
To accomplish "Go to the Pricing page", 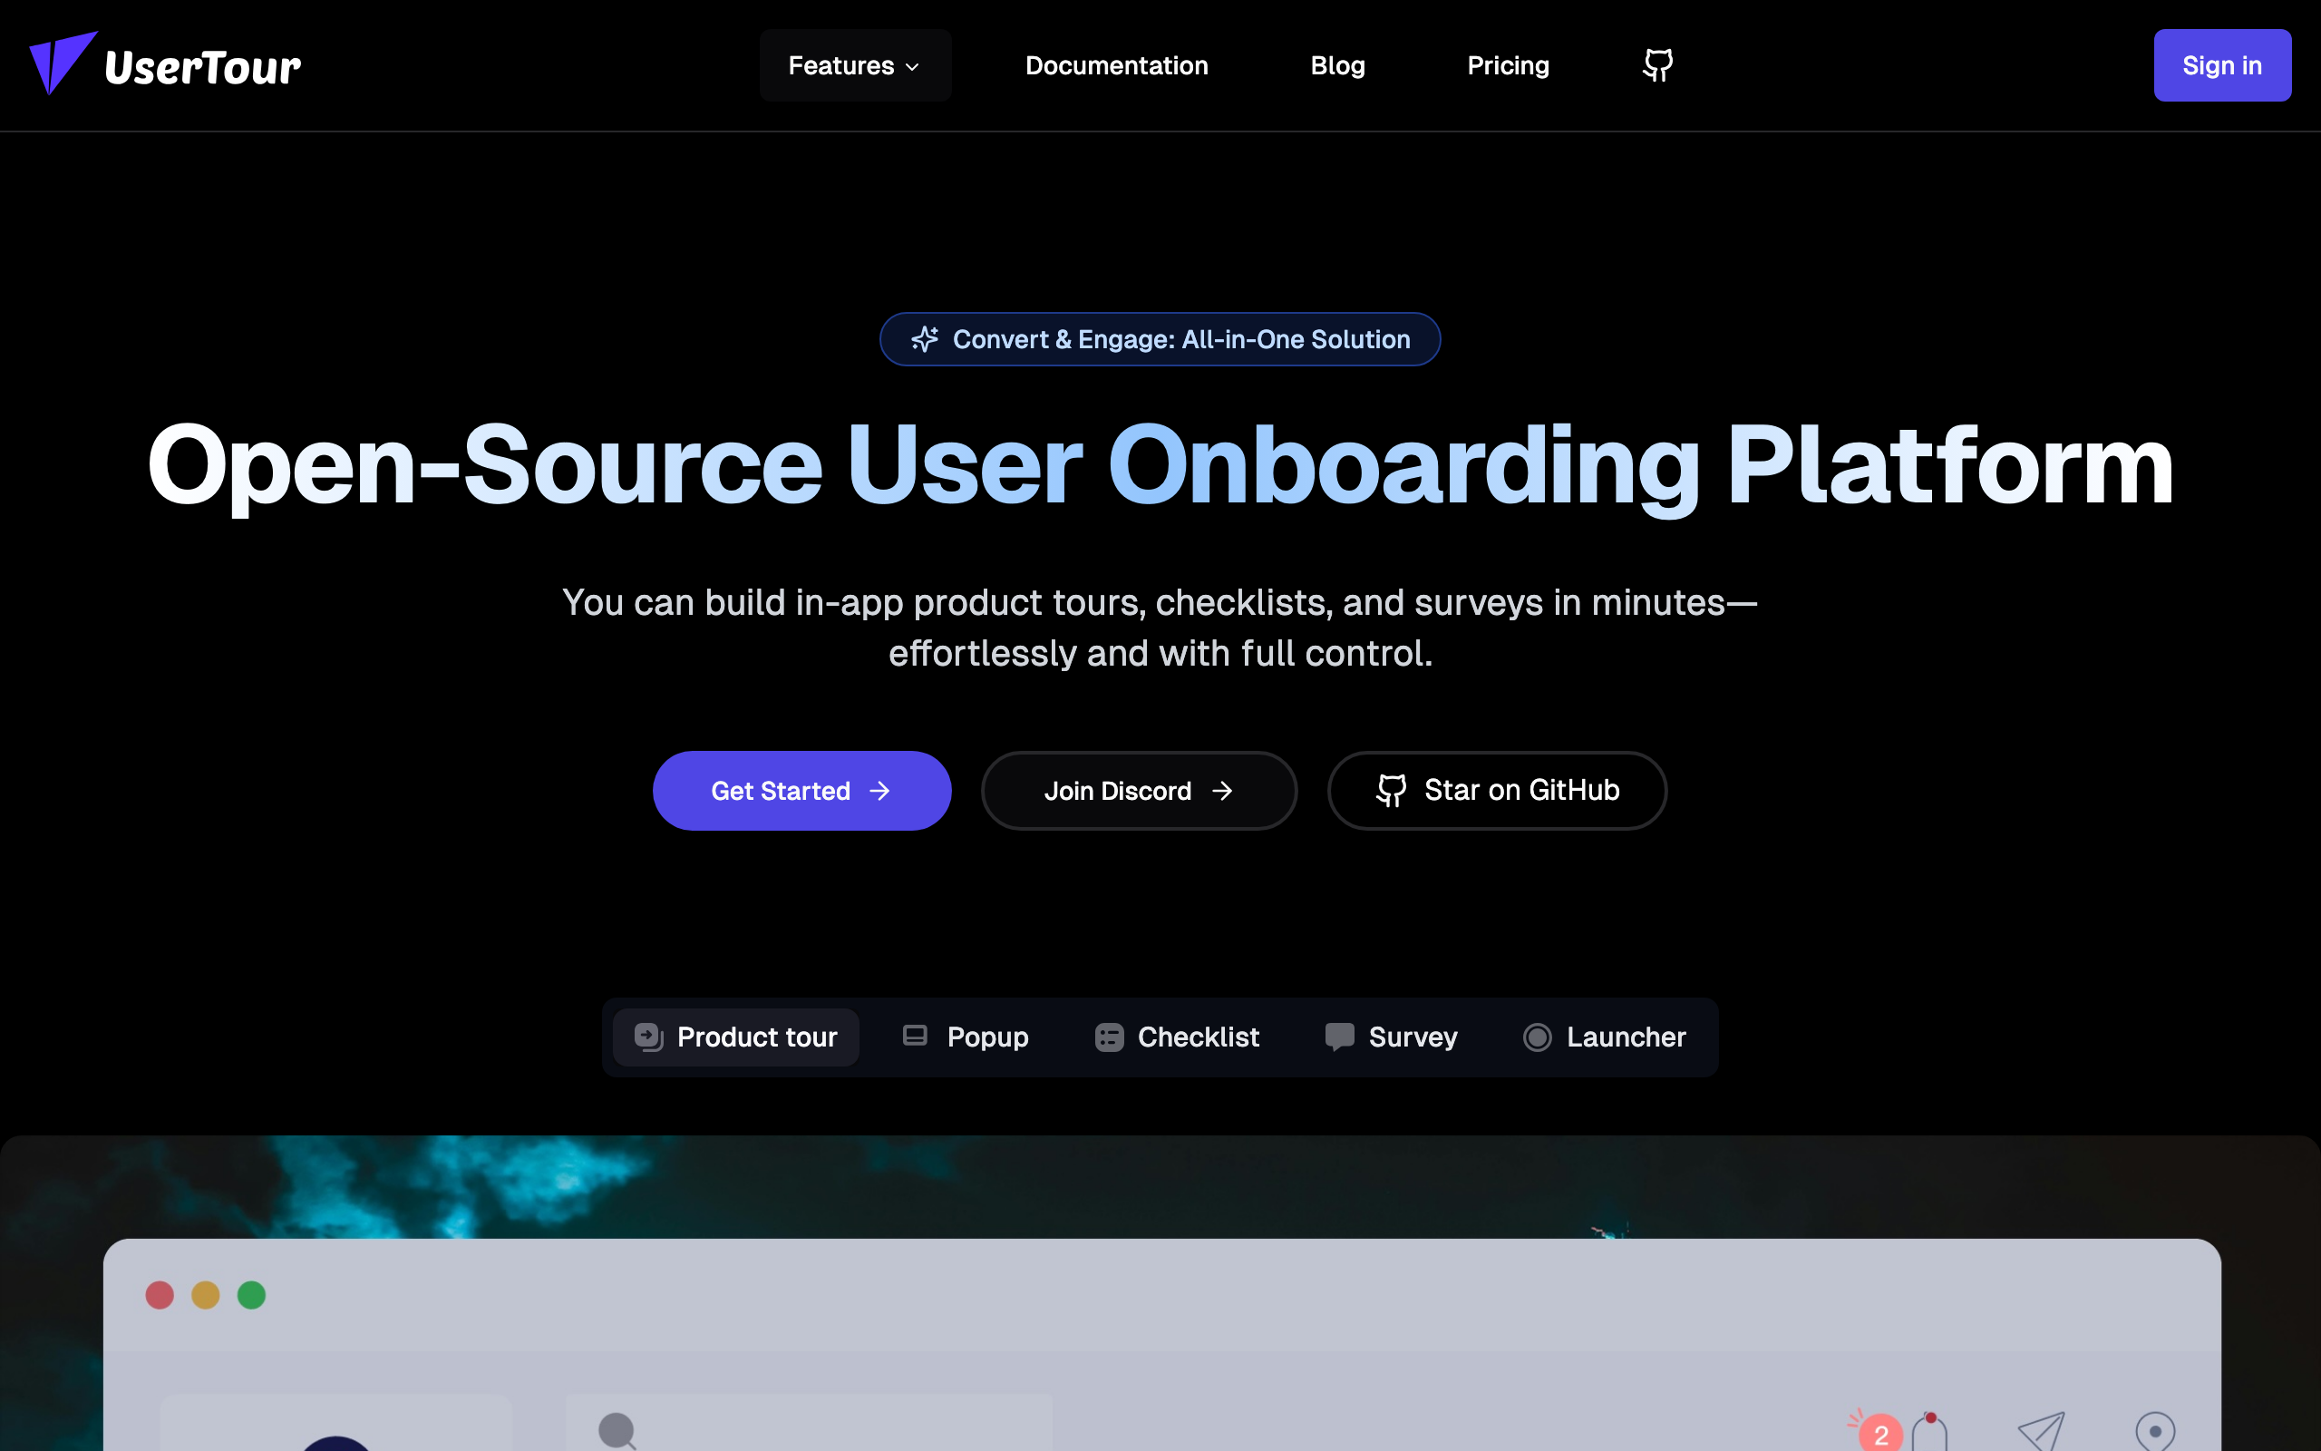I will pos(1508,65).
